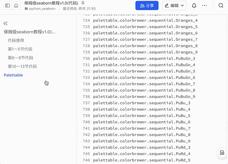Select Palettable in the outline
This screenshot has height=164, width=228.
tap(13, 75)
